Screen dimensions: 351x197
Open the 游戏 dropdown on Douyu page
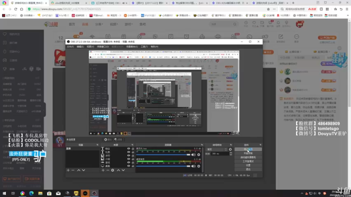129,24
